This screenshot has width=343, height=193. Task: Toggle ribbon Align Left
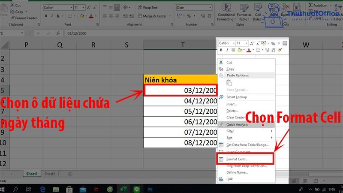[105, 16]
